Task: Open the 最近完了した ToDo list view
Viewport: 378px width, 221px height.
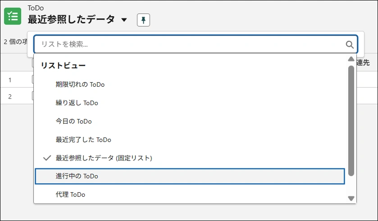Action: [83, 140]
